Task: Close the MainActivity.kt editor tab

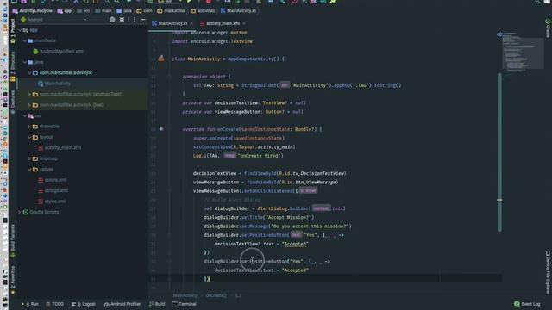Action: pos(191,23)
